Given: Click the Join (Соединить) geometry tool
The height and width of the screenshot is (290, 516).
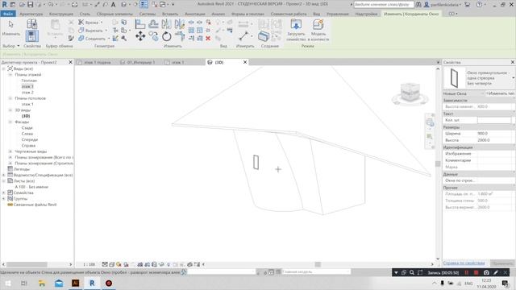Looking at the screenshot, I should pos(94,39).
